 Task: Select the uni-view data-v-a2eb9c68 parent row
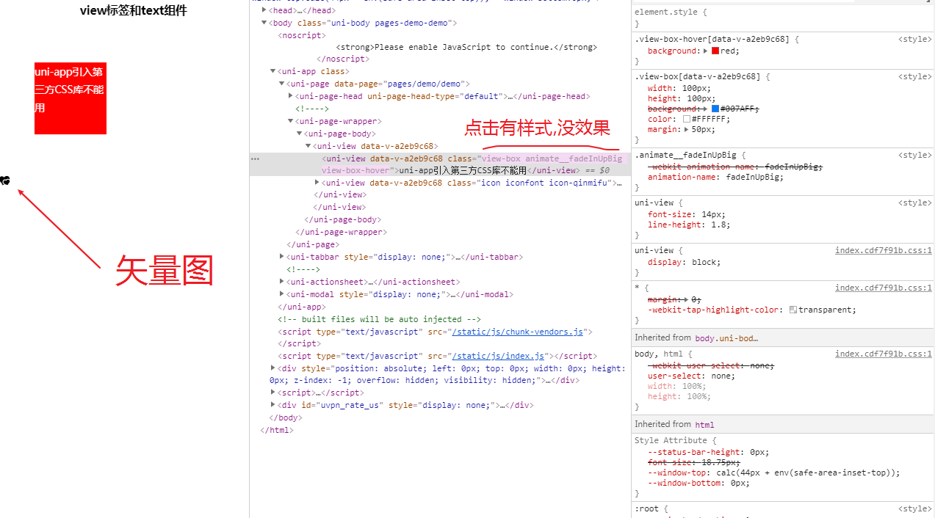click(375, 146)
